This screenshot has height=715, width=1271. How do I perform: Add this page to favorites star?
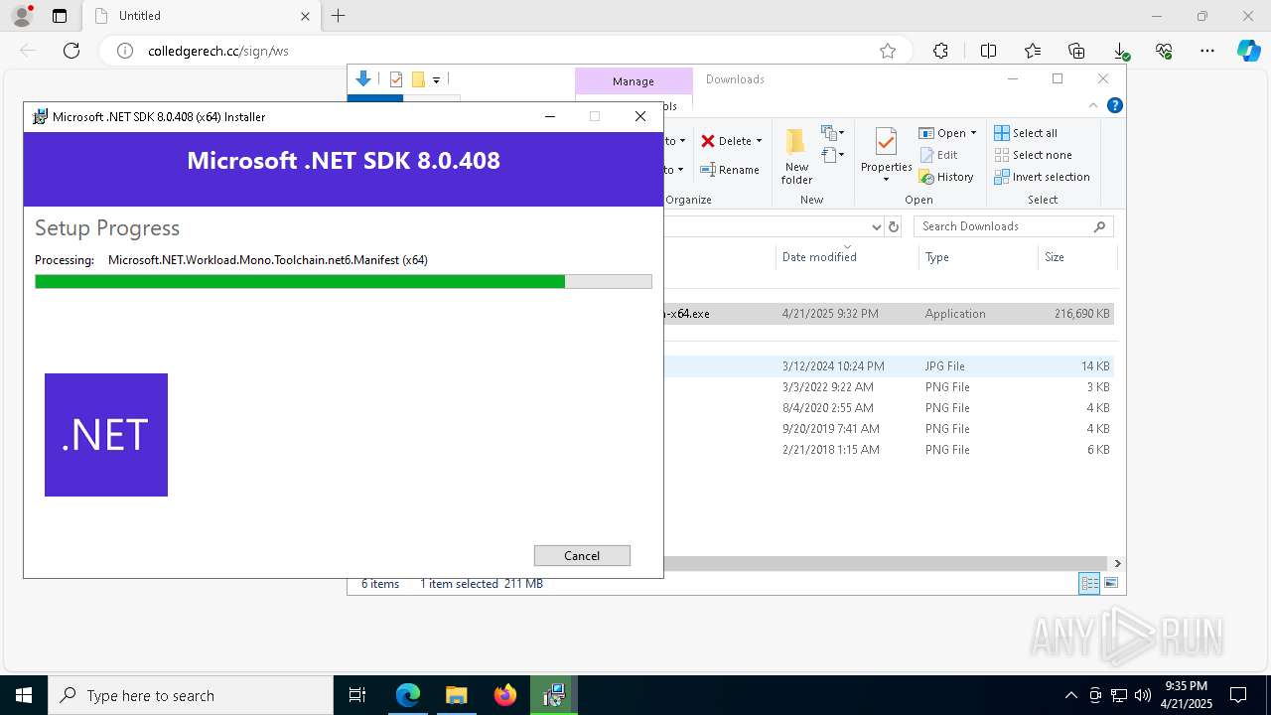click(x=888, y=51)
